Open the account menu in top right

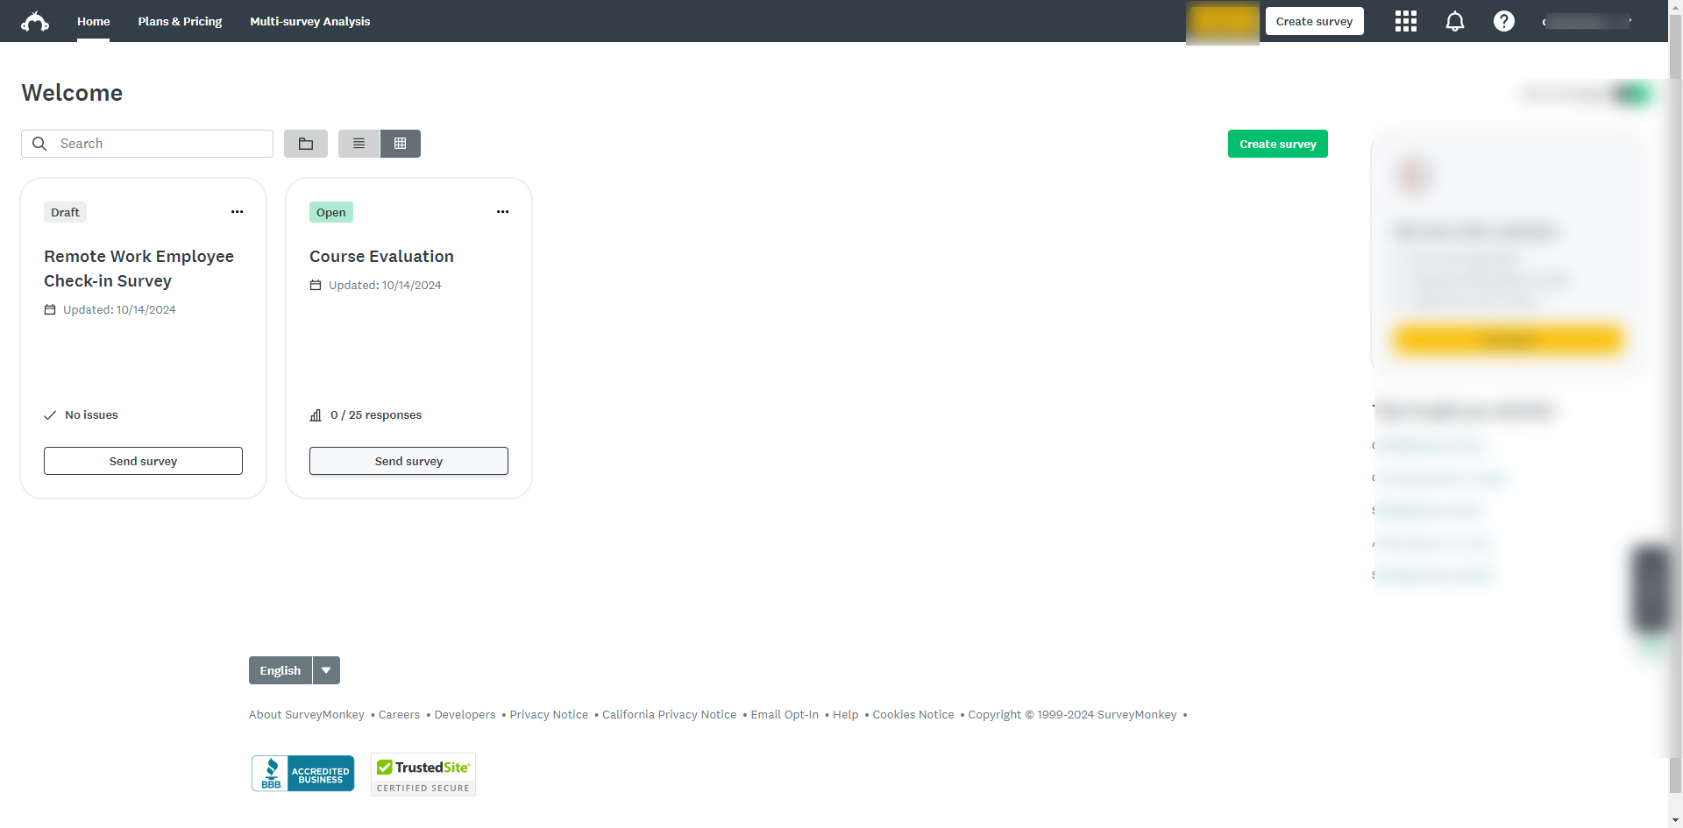click(x=1588, y=21)
